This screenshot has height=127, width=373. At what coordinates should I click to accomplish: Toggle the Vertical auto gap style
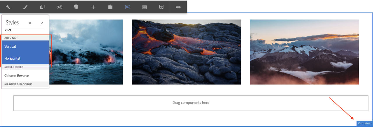pyautogui.click(x=25, y=46)
